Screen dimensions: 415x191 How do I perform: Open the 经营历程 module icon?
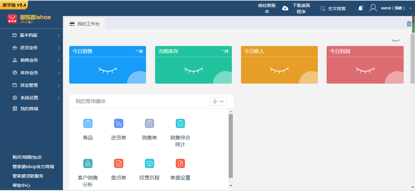149,163
